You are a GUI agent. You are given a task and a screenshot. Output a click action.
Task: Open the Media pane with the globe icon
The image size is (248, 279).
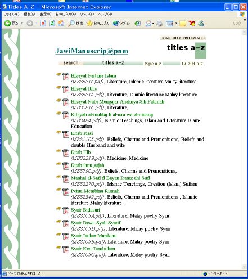(116, 24)
